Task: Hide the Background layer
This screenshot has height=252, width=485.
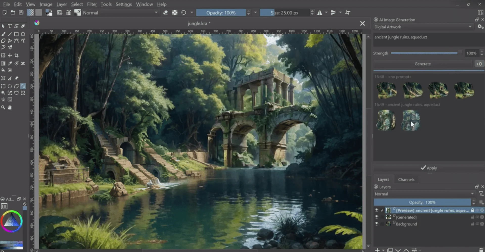Action: click(377, 224)
